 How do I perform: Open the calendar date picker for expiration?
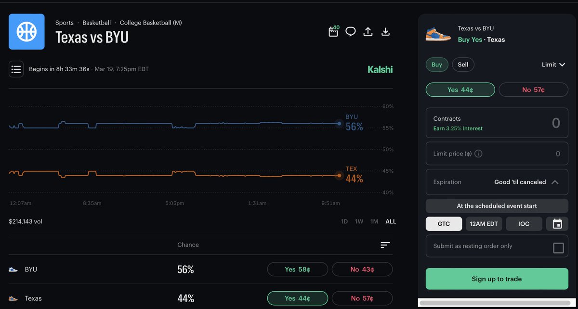pos(557,224)
